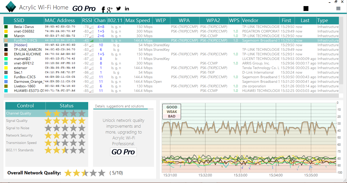Click the RSSI signal bars for FunBox2-1FC5
This screenshot has width=347, height=183.
point(92,41)
